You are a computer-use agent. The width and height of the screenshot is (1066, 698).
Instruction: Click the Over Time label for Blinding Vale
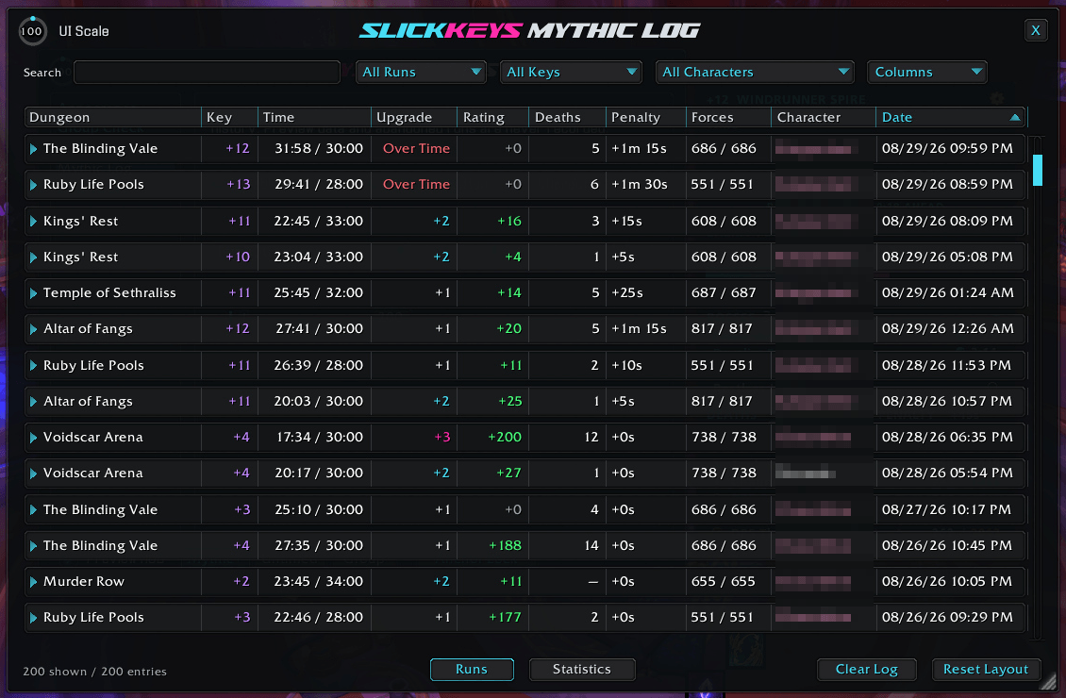(416, 149)
